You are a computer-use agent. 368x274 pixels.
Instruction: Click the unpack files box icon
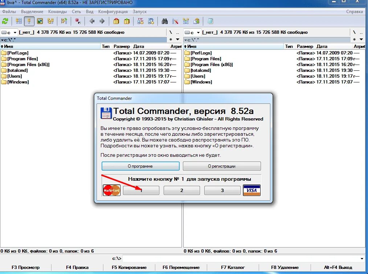coord(127,21)
